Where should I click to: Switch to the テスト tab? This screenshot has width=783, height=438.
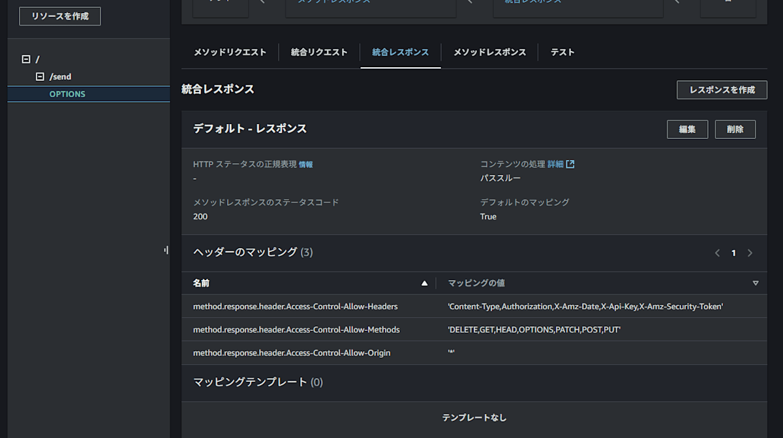point(562,52)
